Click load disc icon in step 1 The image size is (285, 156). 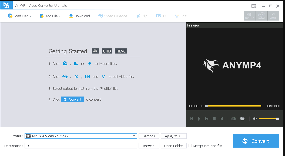[65, 64]
